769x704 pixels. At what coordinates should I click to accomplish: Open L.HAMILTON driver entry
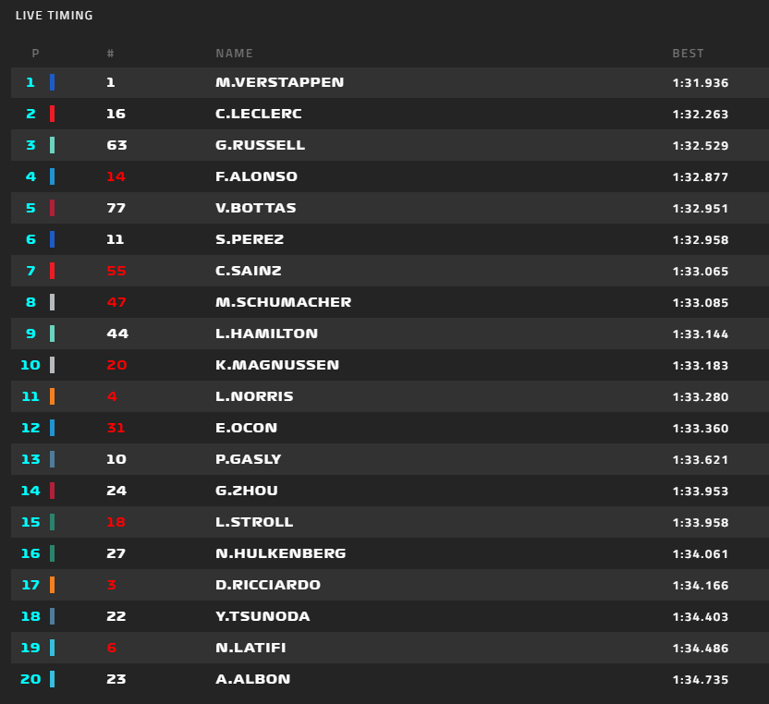266,334
